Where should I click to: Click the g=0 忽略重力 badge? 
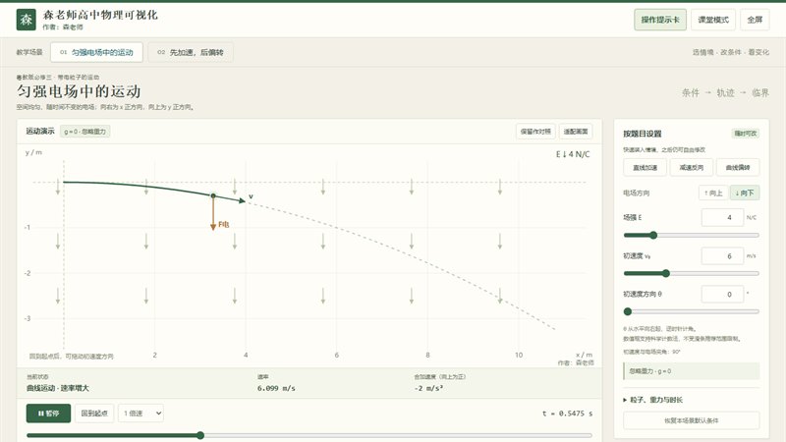(x=85, y=132)
